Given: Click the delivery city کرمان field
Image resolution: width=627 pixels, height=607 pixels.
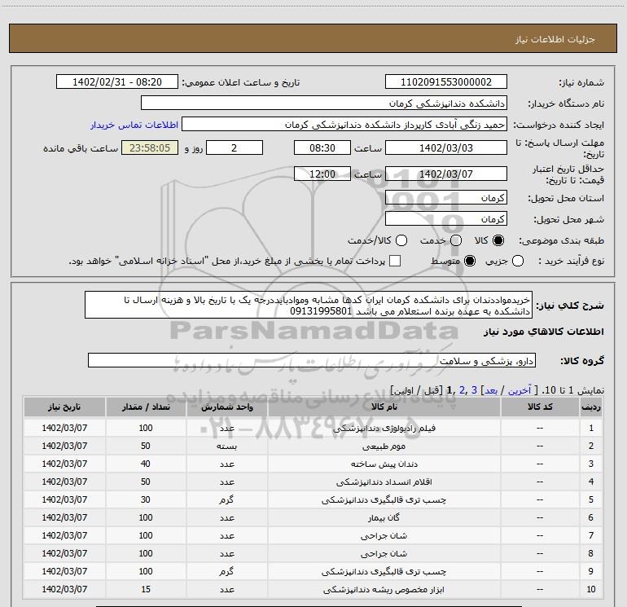Looking at the screenshot, I should [446, 218].
